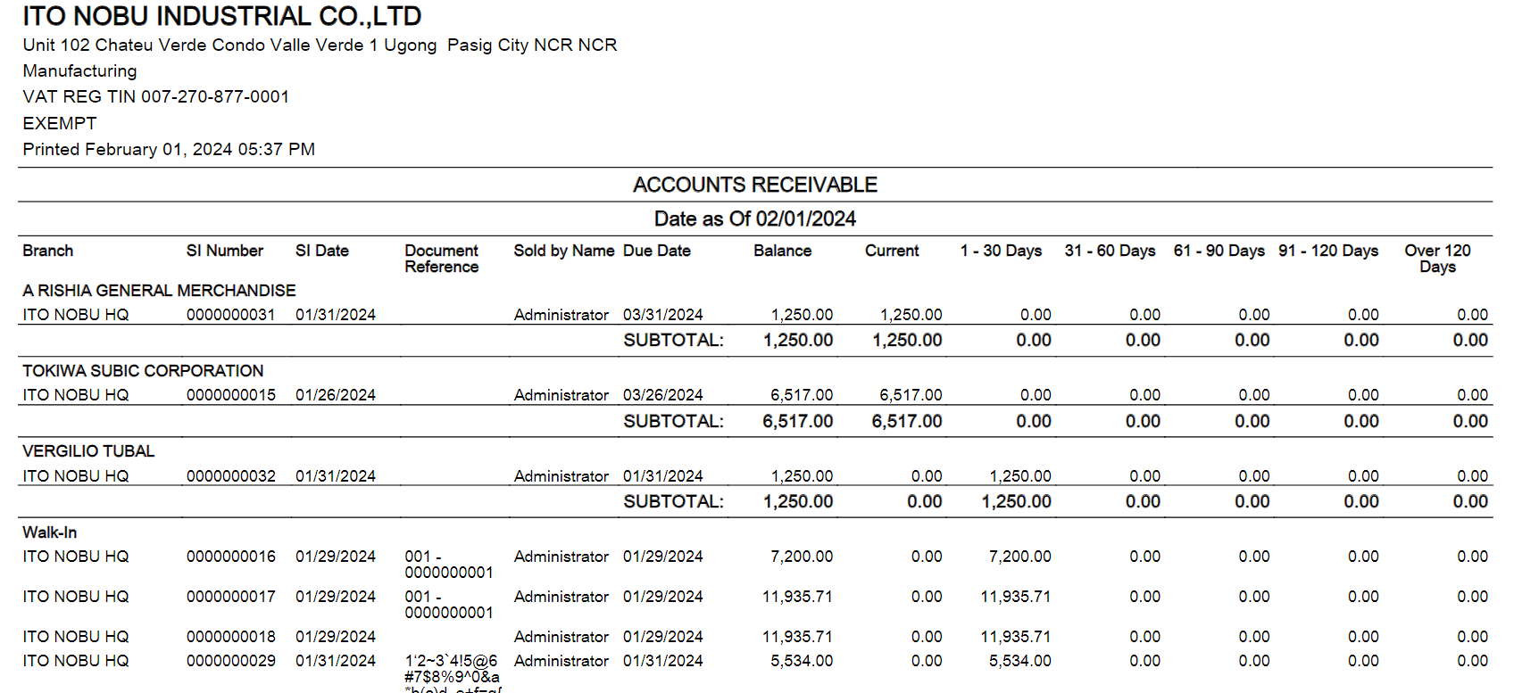Click SI date 01/26/2024
The width and height of the screenshot is (1539, 693).
click(336, 395)
